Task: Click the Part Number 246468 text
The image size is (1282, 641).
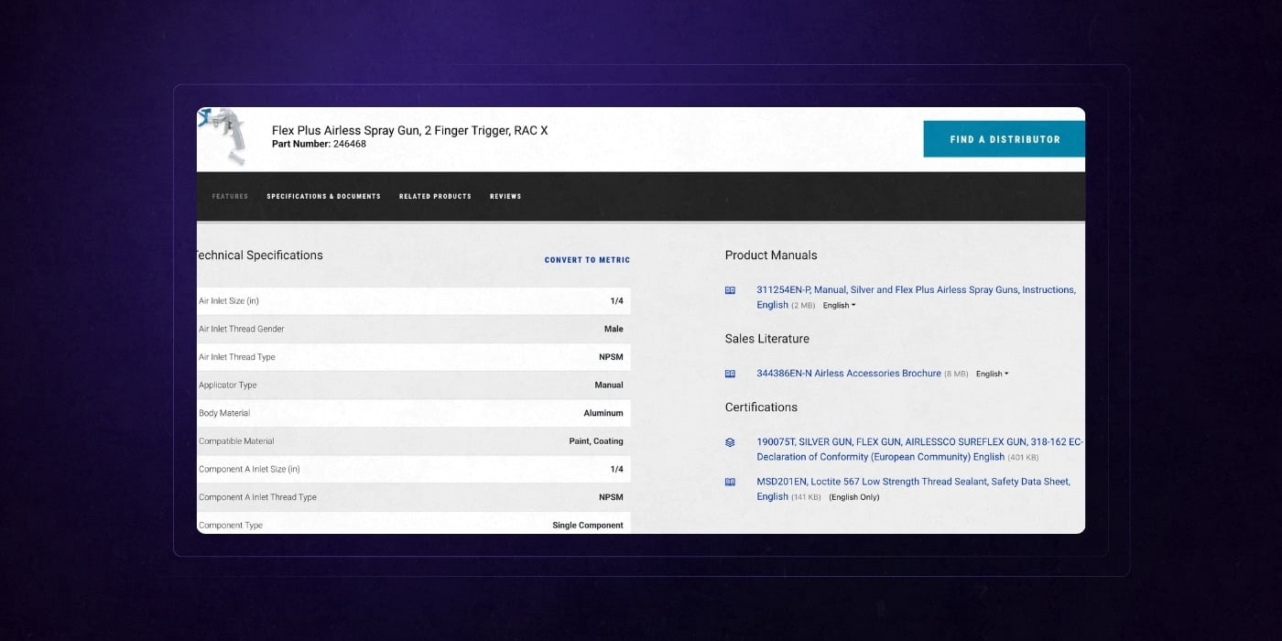Action: click(319, 145)
